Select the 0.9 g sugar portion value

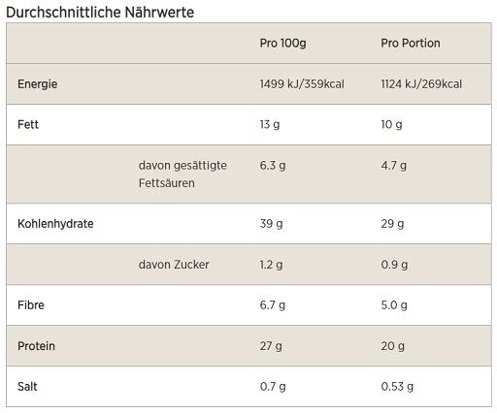(x=394, y=265)
